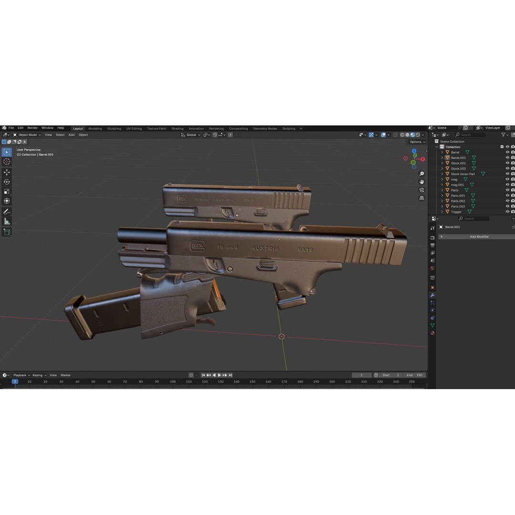The image size is (515, 515).
Task: Hide Trigger via its eye icon
Action: pyautogui.click(x=507, y=212)
